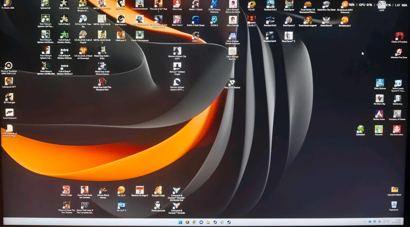Open Life is Strange Double Exposure
This screenshot has height=227, width=410.
click(x=232, y=38)
